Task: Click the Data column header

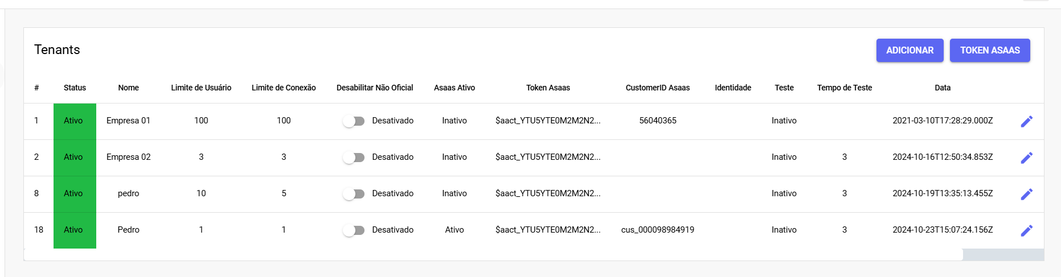Action: click(x=942, y=88)
